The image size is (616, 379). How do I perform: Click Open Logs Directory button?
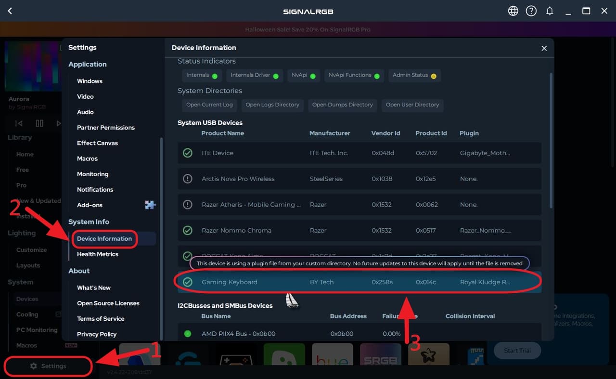click(272, 105)
